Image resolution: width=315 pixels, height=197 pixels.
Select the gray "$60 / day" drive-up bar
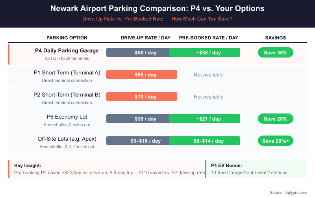(138, 53)
